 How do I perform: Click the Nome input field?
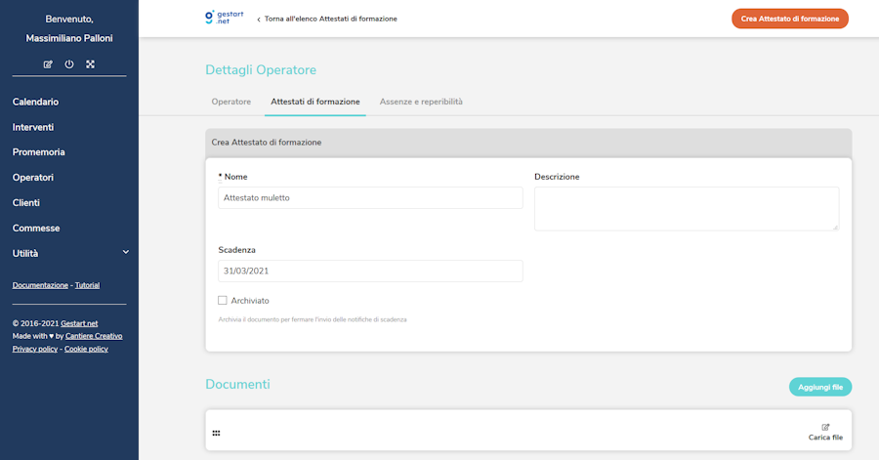pyautogui.click(x=370, y=197)
